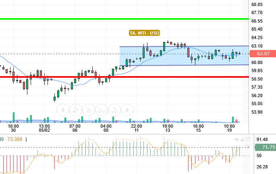Viewport: 276px width, 174px height.
Task: Click the zoom out magnifier chart button
Action: (x=89, y=110)
